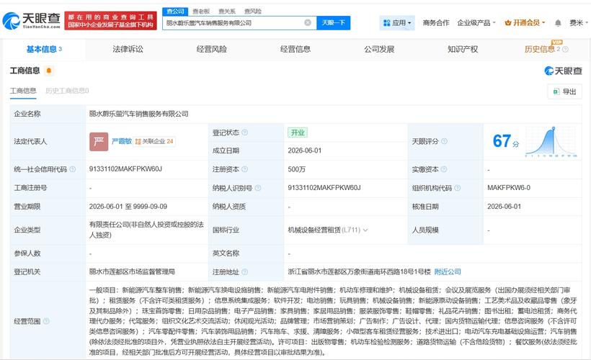Click the 2026-06-01 至 9999-09-09 business term
This screenshot has height=360, width=591.
click(x=128, y=207)
